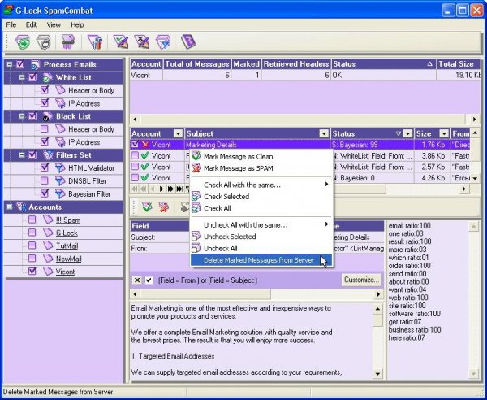Click the fast-forward next-page navigator button
This screenshot has height=400, width=487.
pyautogui.click(x=170, y=189)
